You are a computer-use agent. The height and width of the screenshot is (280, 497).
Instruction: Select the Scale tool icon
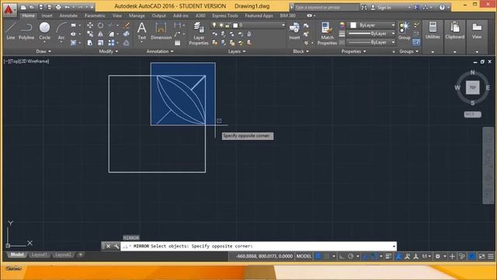coord(100,43)
